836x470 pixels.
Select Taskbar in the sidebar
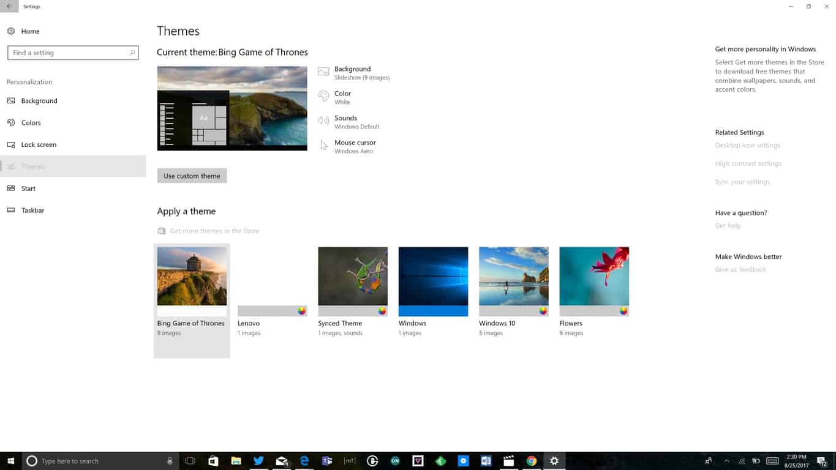pos(32,211)
